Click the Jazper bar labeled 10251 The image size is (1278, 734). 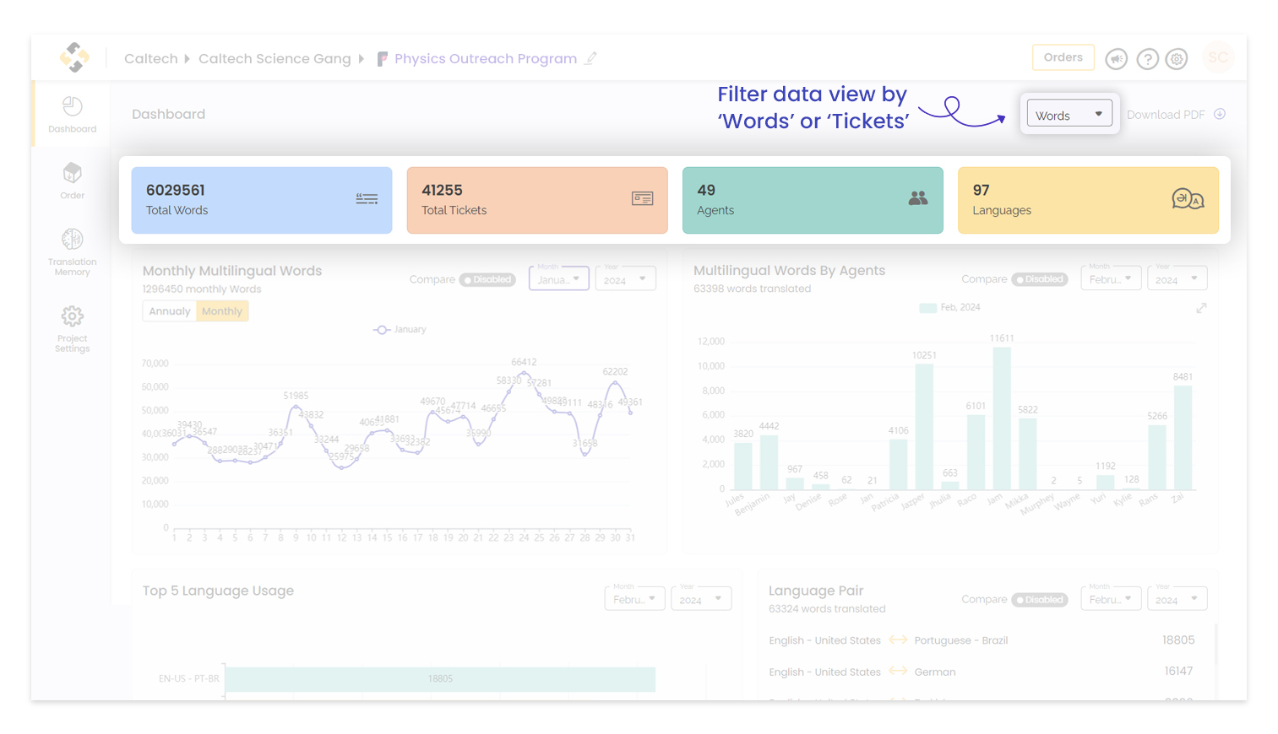point(924,427)
